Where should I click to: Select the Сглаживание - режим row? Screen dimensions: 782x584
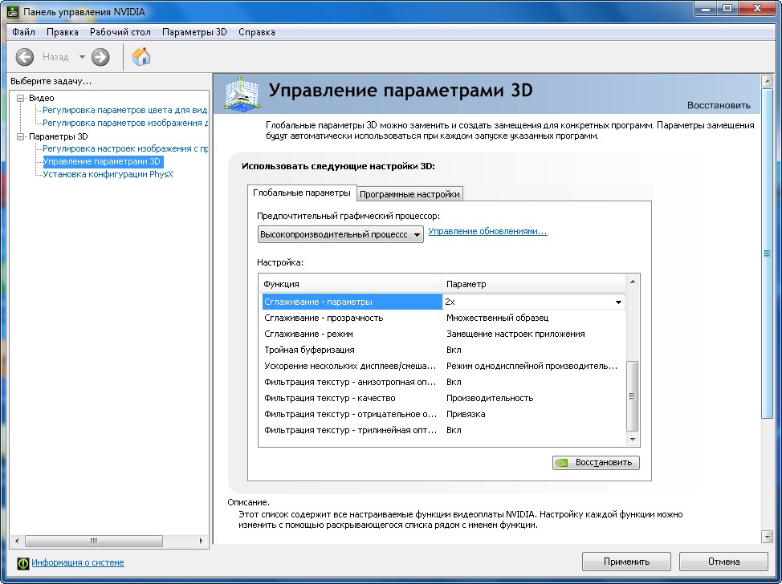coord(443,334)
